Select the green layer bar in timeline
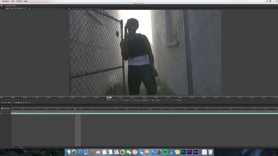Viewport: 278px width, 156px height. (144, 113)
